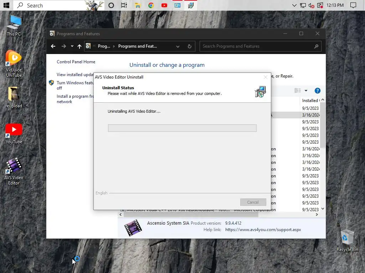Click the 9.9.4.412 product version value
Screen dimensions: 365x273
click(x=233, y=223)
